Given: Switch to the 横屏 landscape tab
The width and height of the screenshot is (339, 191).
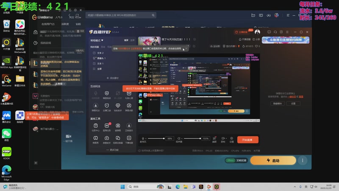Looking at the screenshot, I should (126, 40).
